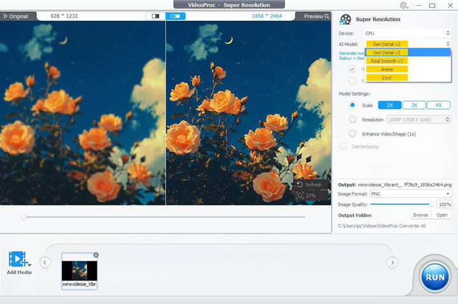Open the settings gear in title bar
The height and width of the screenshot is (304, 458).
[403, 5]
